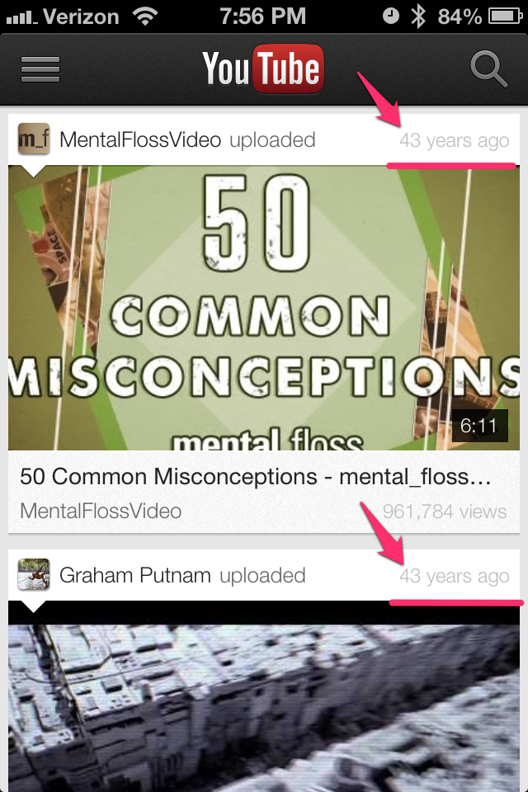Tap the 6:11 duration badge
This screenshot has height=792, width=528.
point(479,426)
